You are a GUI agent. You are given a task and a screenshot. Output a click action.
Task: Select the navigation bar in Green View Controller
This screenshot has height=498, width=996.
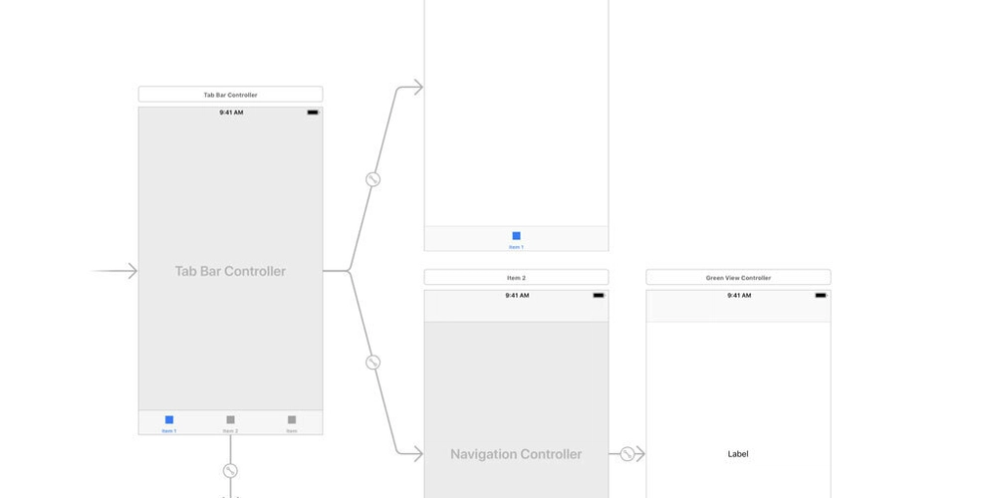(738, 311)
